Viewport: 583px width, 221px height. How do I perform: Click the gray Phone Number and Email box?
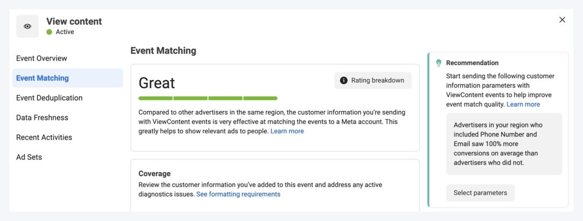point(504,144)
